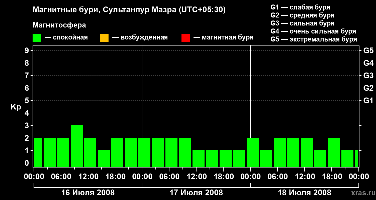Click the Kp 2 bar above 18:00 on 16 Июля
This screenshot has height=200, width=376.
tap(117, 152)
